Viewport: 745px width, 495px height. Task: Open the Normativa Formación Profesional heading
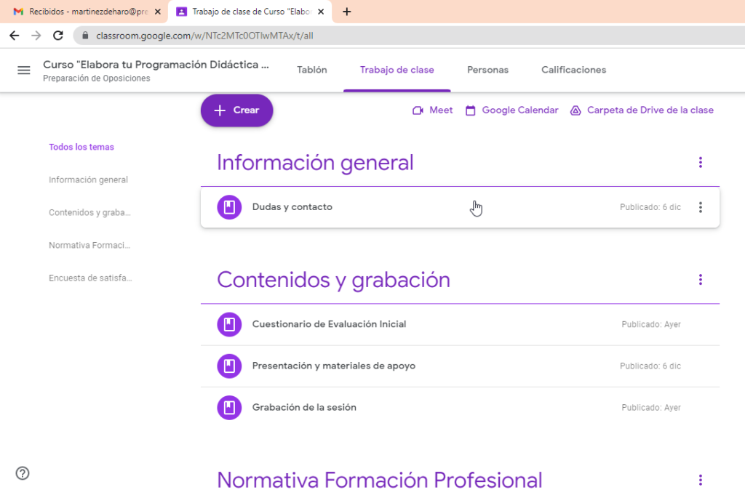(380, 480)
